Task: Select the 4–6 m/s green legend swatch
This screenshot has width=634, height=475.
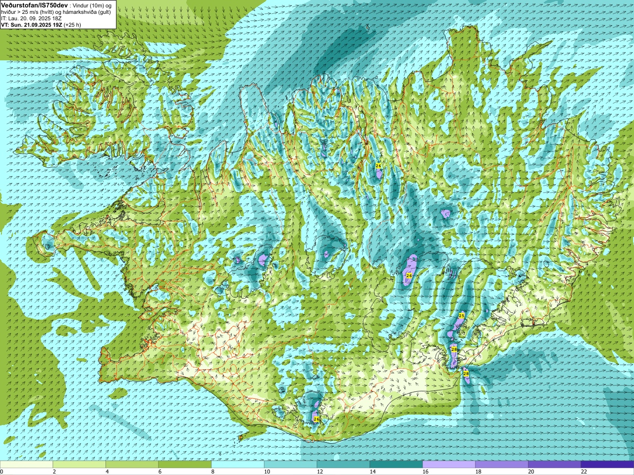Action: 132,464
